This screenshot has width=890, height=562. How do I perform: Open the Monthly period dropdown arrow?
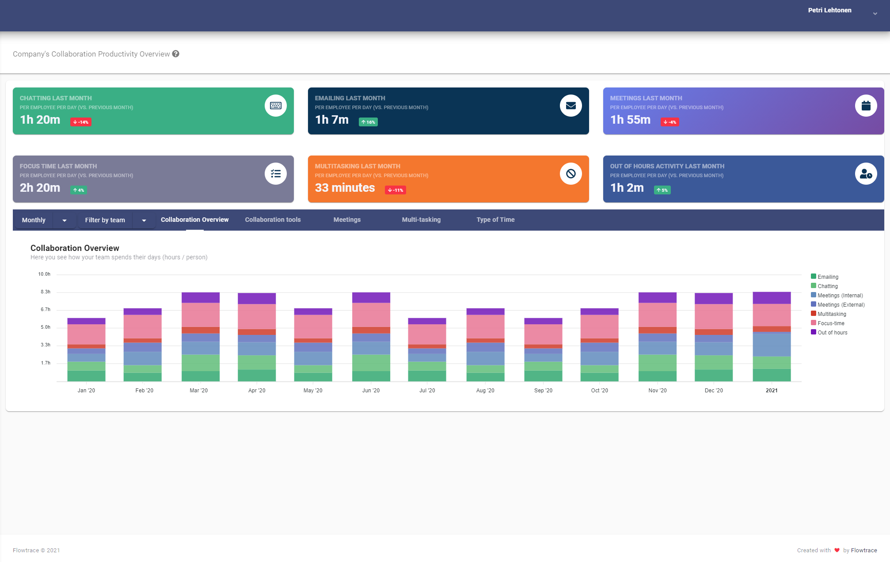[x=65, y=220]
